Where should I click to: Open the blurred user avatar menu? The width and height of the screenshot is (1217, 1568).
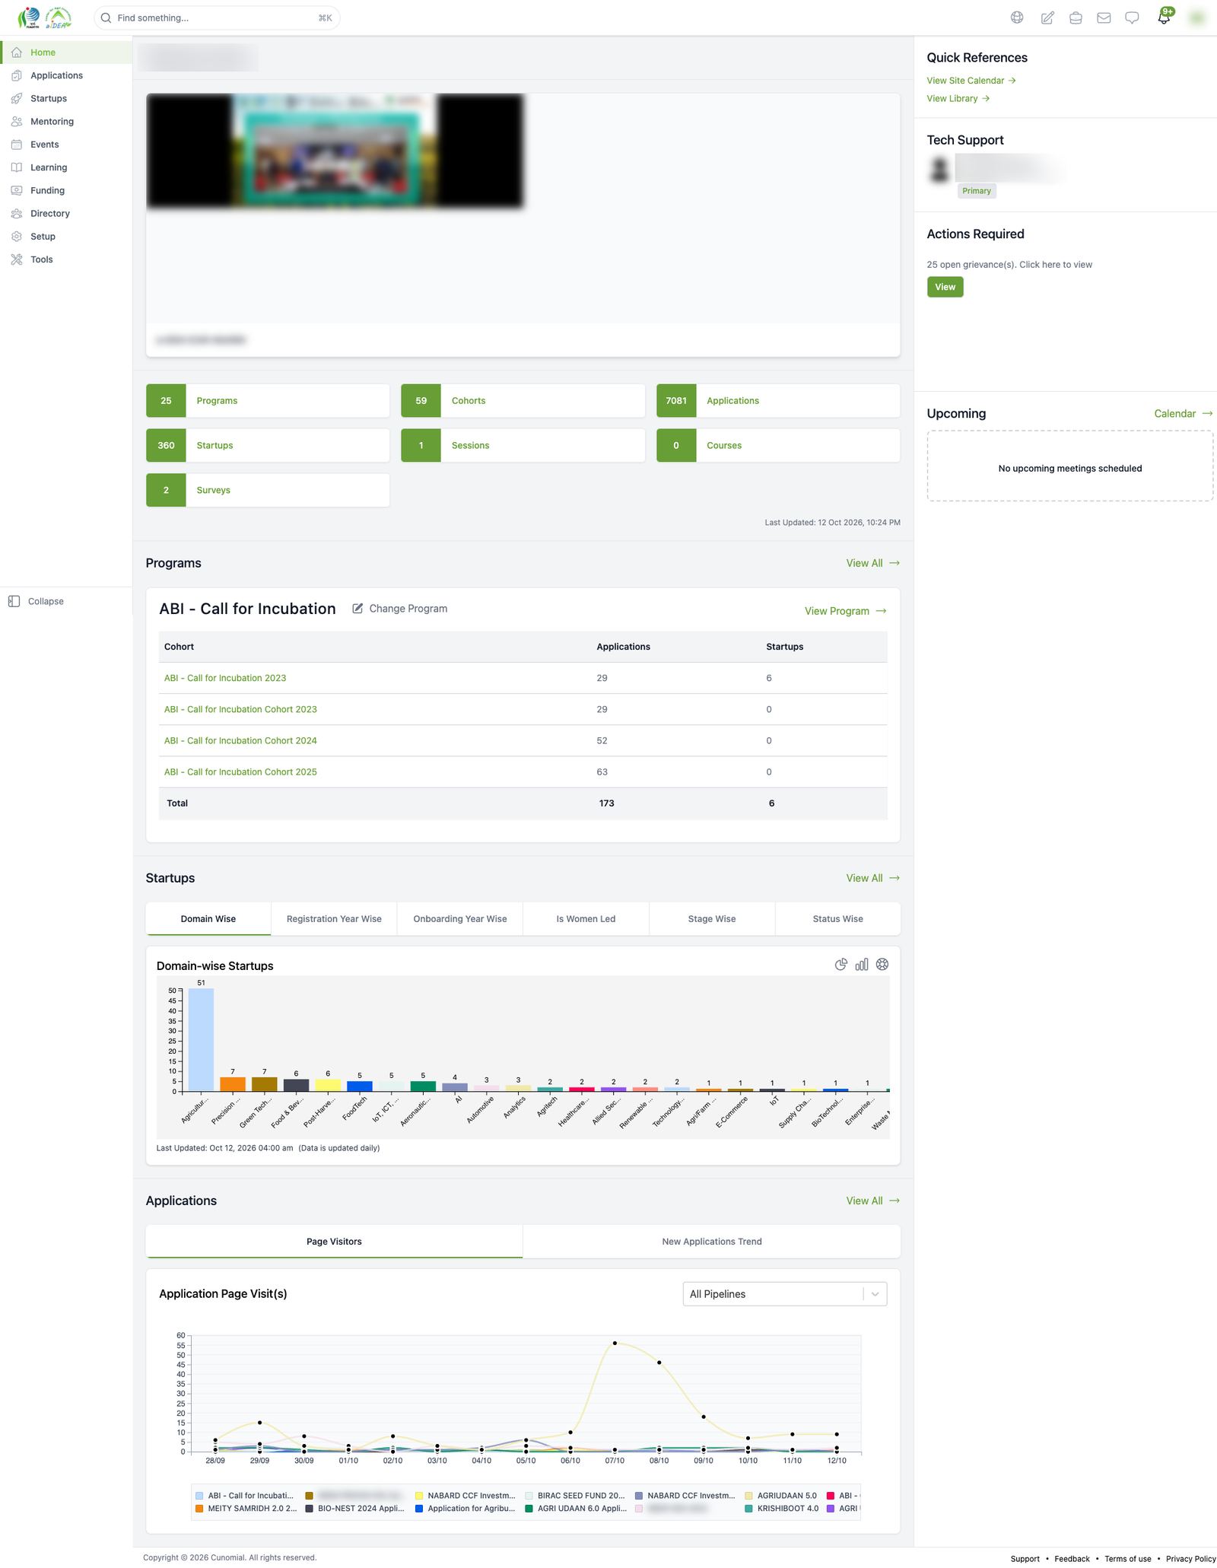click(x=1197, y=17)
